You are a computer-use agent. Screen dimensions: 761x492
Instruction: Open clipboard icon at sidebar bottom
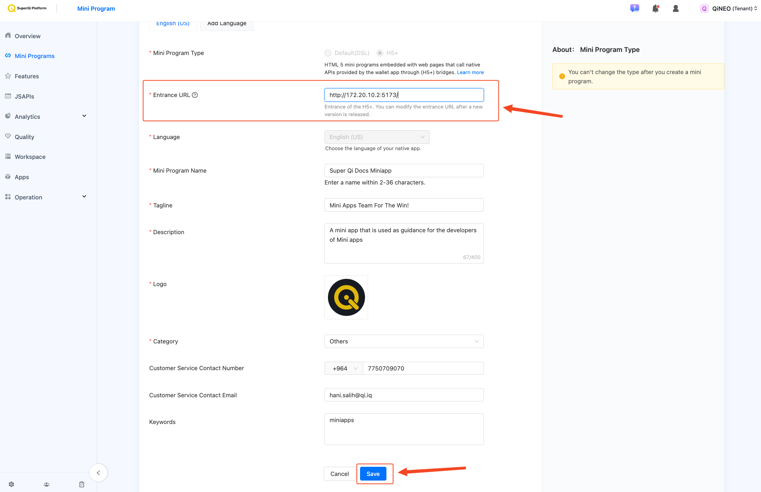click(x=82, y=484)
